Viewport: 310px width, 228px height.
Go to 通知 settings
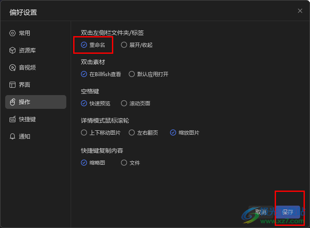[x=36, y=136]
